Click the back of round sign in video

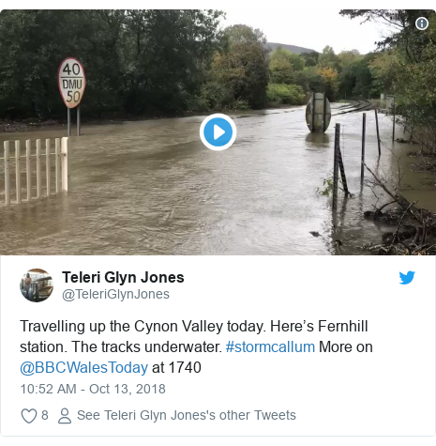[x=318, y=113]
